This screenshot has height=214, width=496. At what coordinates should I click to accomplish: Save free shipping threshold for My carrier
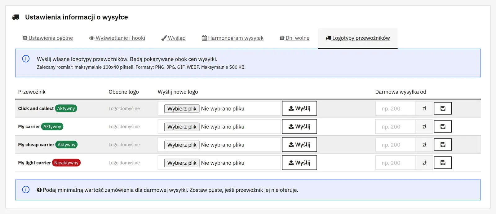tap(443, 126)
